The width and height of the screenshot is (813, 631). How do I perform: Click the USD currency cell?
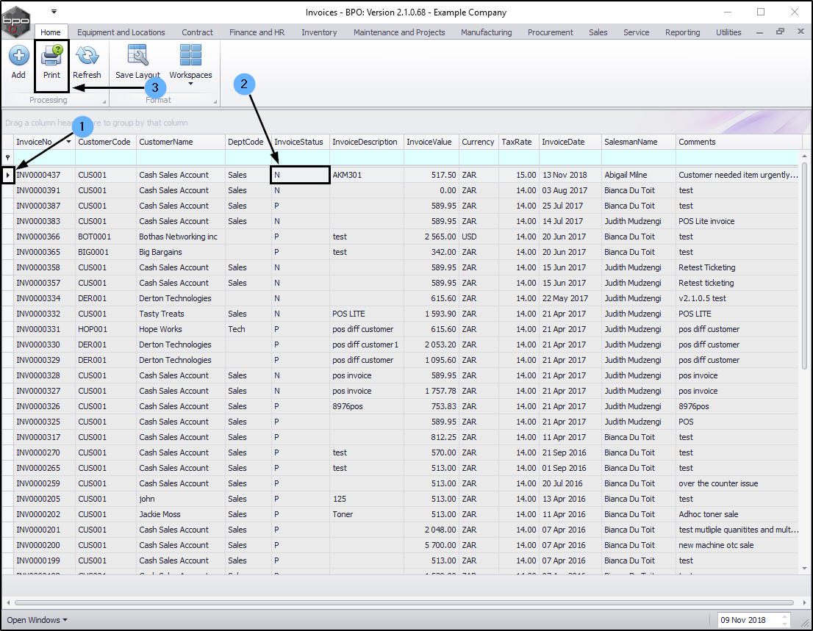[x=478, y=237]
